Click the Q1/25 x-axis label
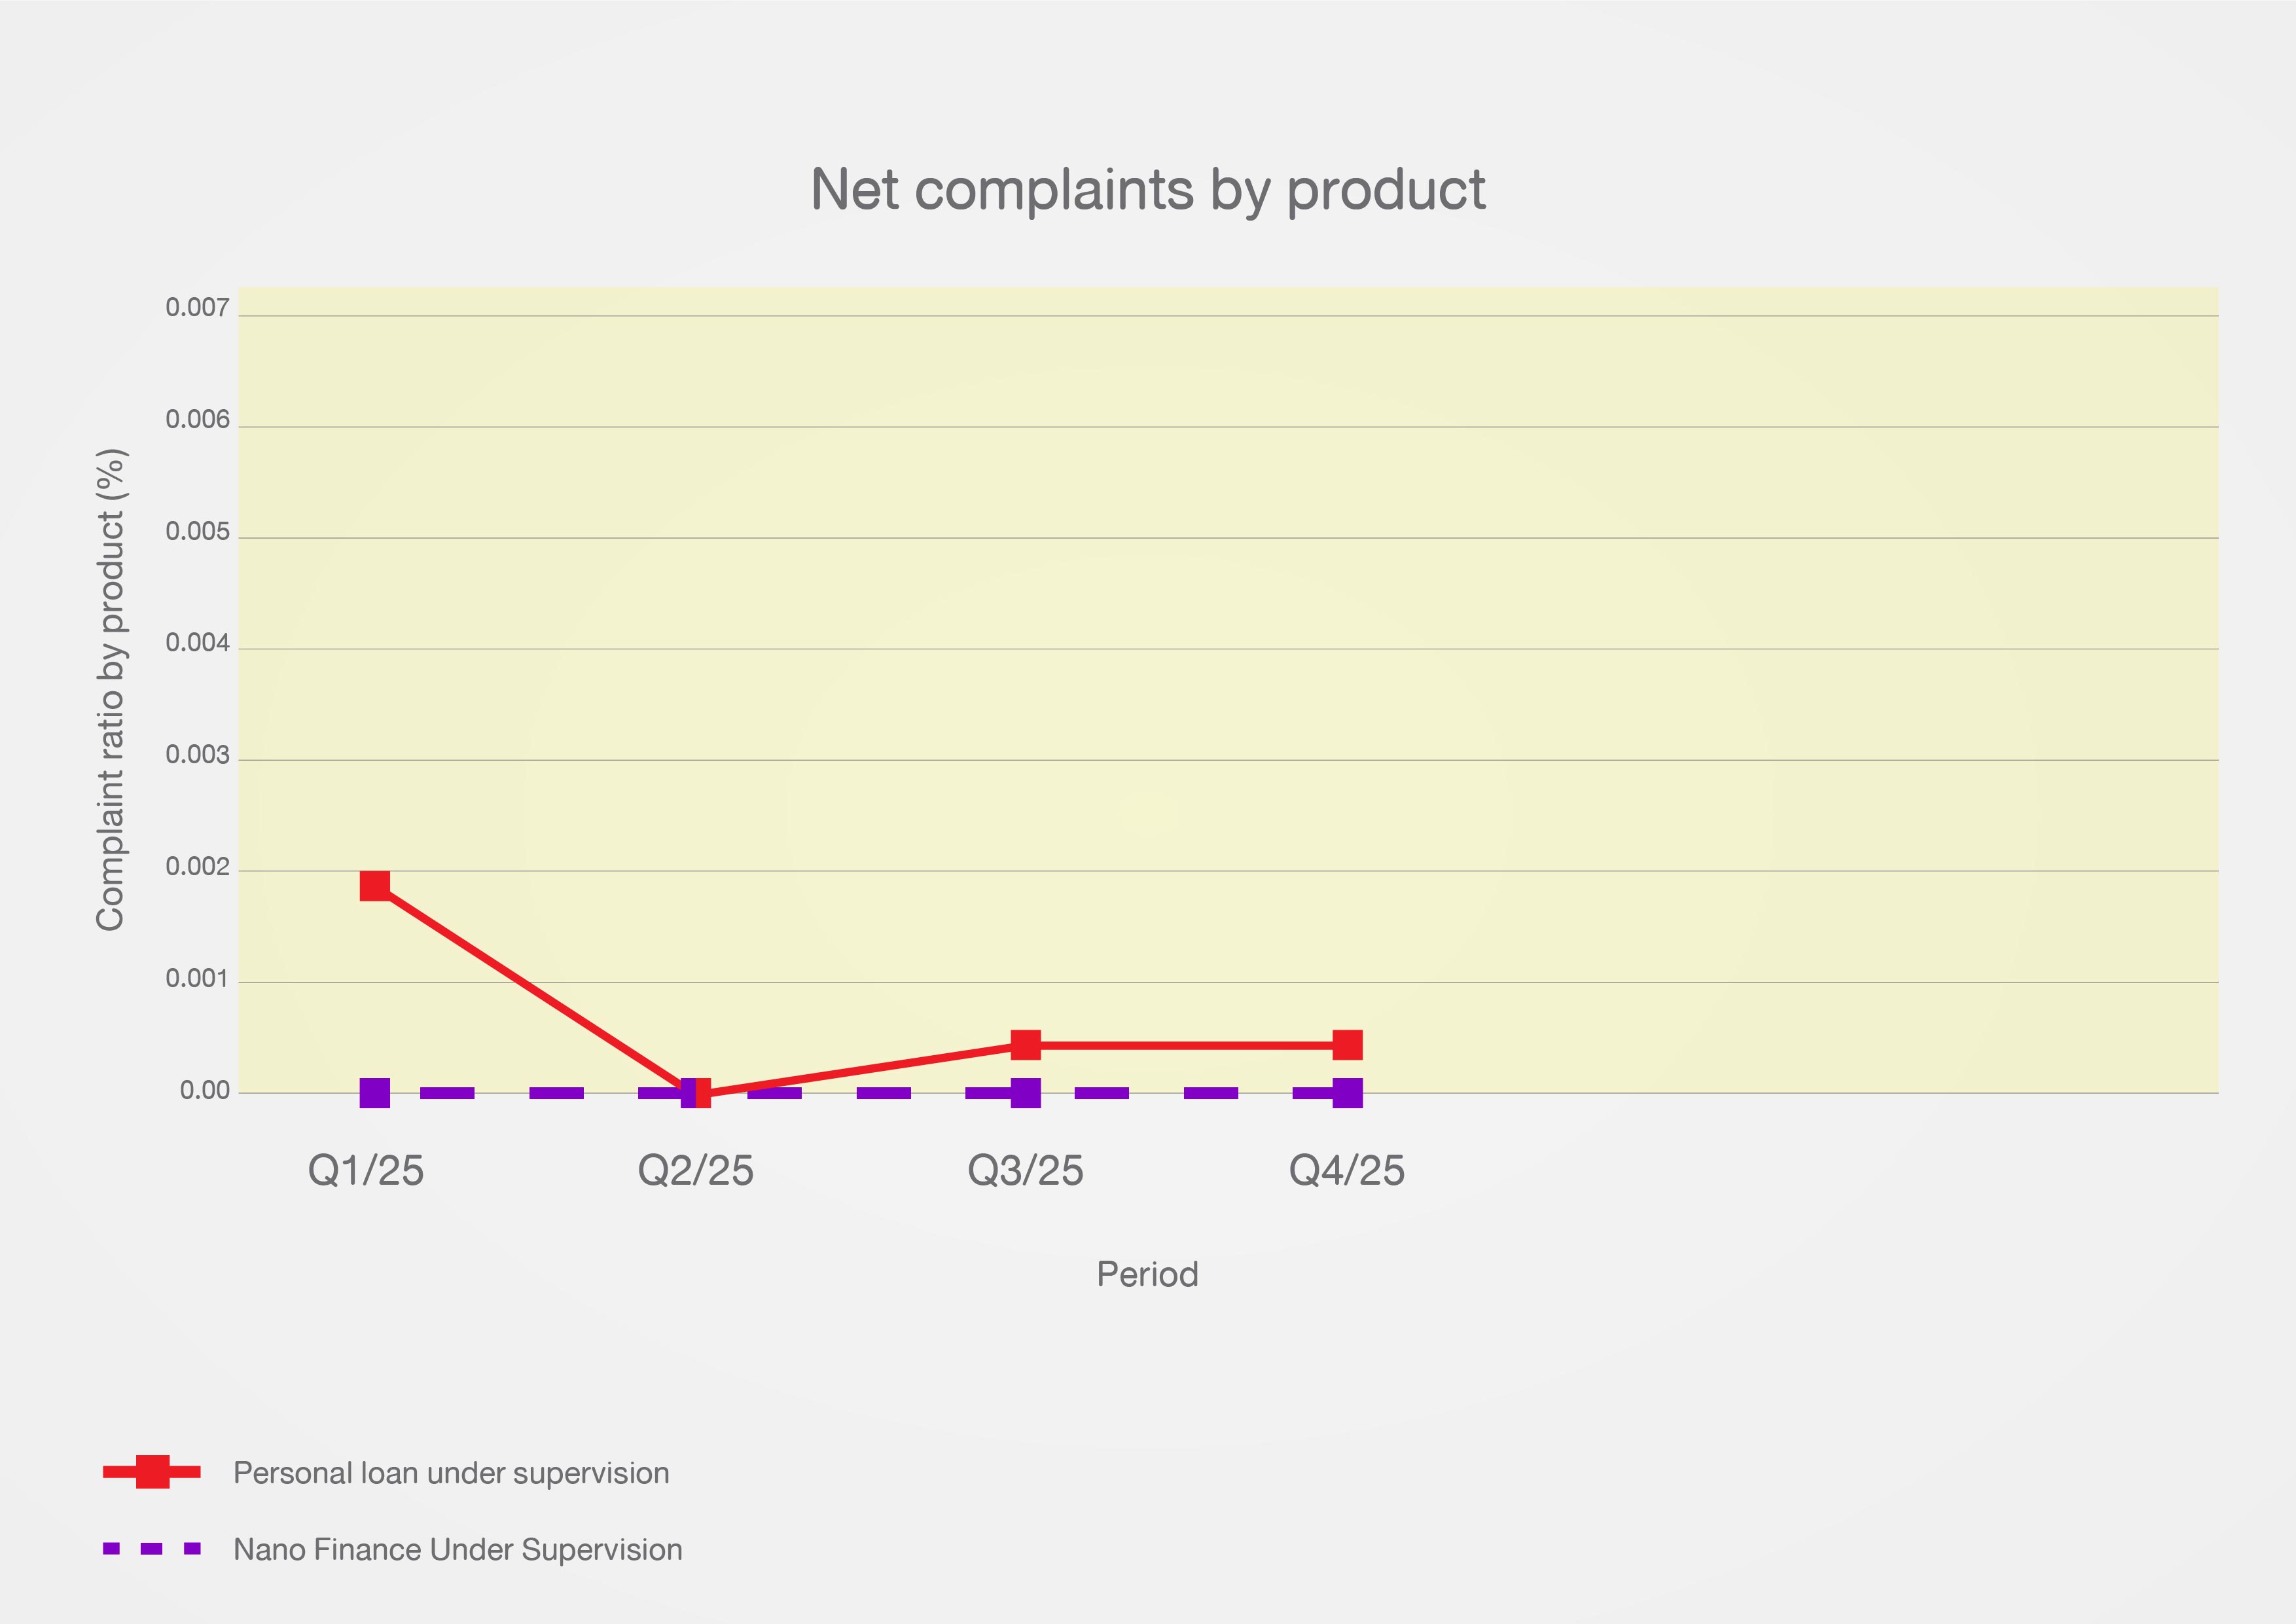This screenshot has height=1624, width=2296. point(366,1170)
